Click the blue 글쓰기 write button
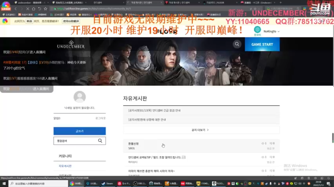 pyautogui.click(x=80, y=131)
